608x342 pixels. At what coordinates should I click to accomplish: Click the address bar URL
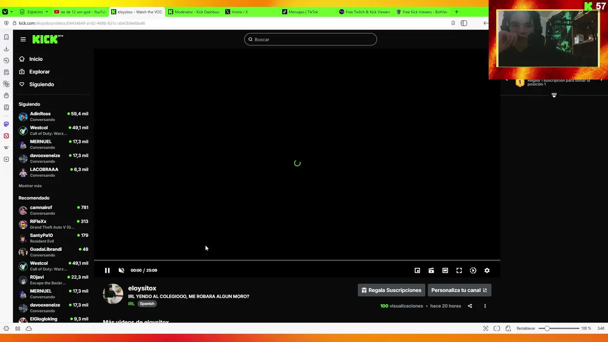pos(82,23)
